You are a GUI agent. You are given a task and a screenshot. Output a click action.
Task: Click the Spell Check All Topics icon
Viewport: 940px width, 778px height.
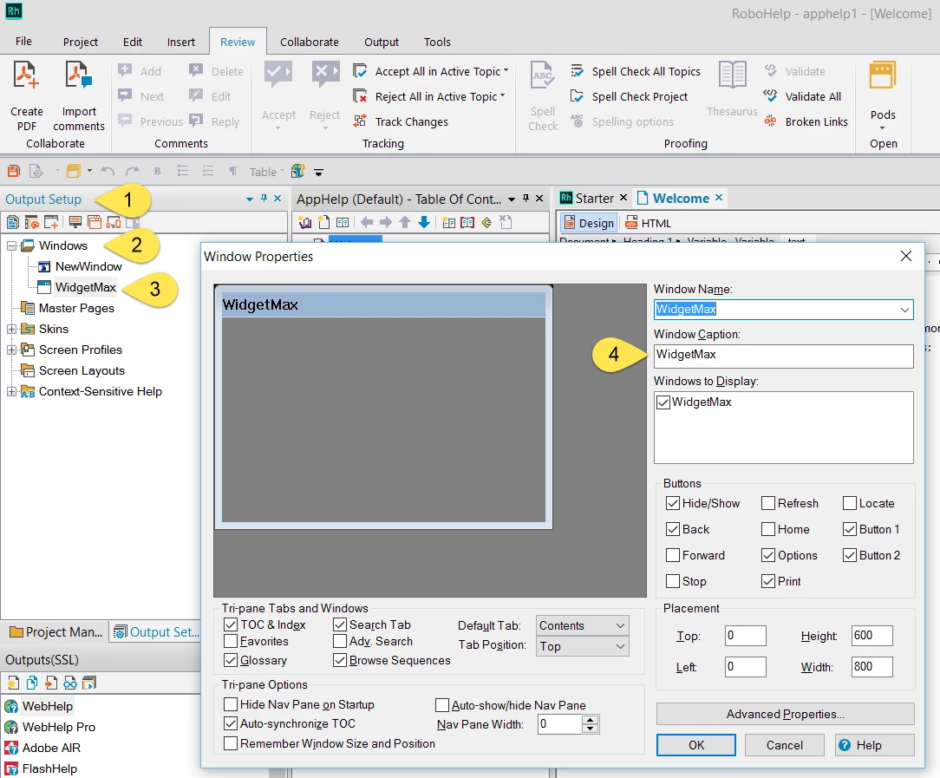point(577,71)
